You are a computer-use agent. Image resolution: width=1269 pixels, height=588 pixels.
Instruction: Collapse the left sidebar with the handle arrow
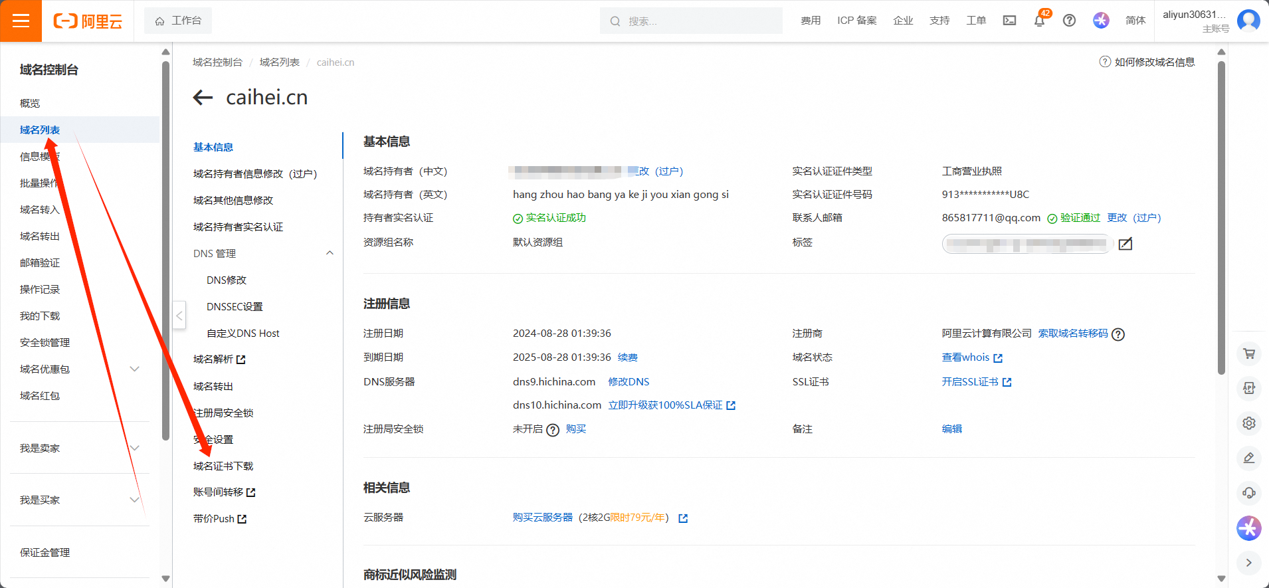179,316
